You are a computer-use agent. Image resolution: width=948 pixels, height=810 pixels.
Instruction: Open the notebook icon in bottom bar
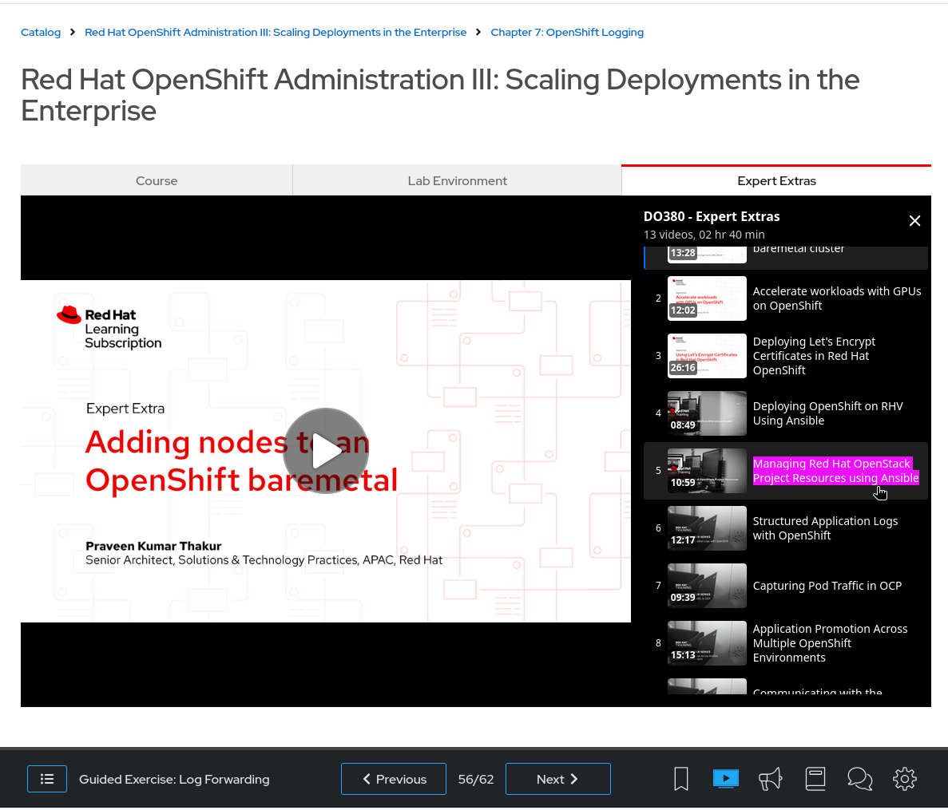[x=815, y=779]
